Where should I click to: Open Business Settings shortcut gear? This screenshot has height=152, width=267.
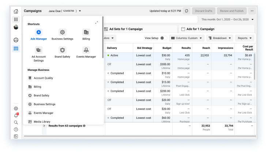(x=62, y=34)
